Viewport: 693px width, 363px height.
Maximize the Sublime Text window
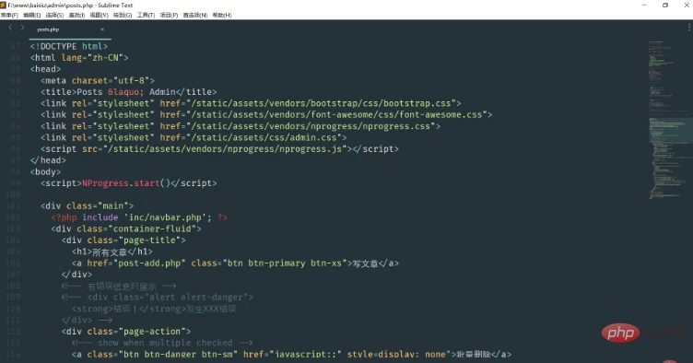665,5
